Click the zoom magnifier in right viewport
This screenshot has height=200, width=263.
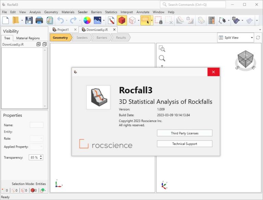pos(162,58)
